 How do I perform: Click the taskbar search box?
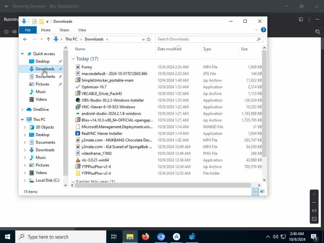(61, 237)
